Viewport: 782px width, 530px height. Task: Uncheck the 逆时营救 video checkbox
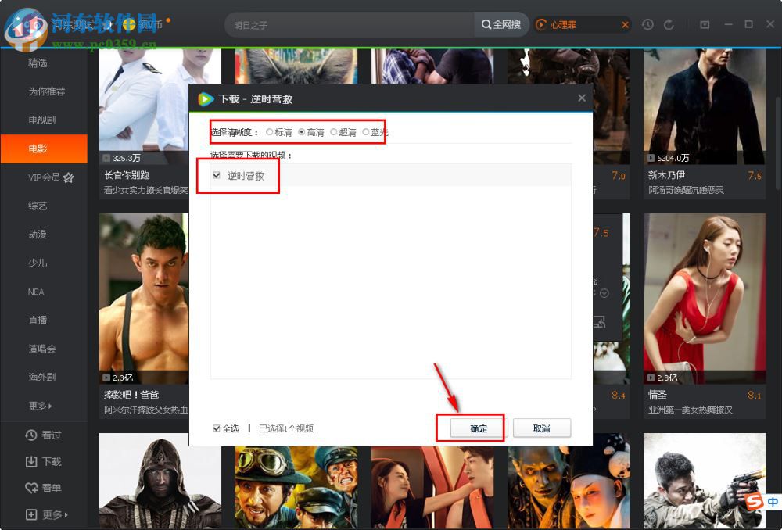tap(217, 176)
